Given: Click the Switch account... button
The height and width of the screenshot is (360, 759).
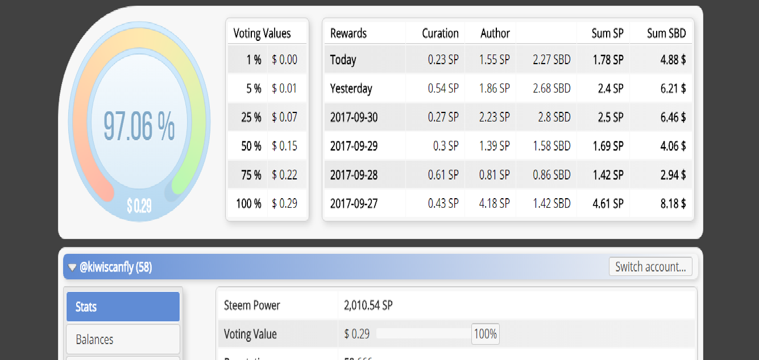Looking at the screenshot, I should point(650,266).
